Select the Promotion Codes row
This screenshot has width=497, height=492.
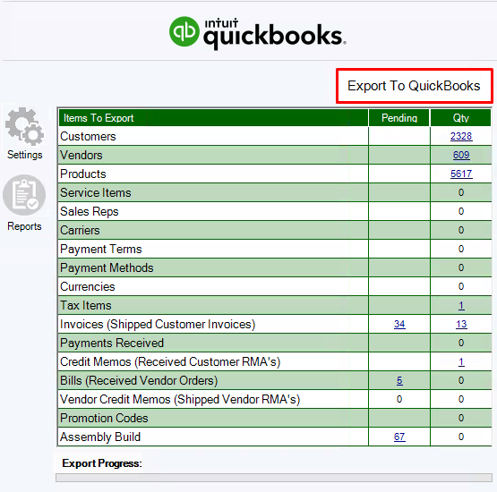coord(275,418)
